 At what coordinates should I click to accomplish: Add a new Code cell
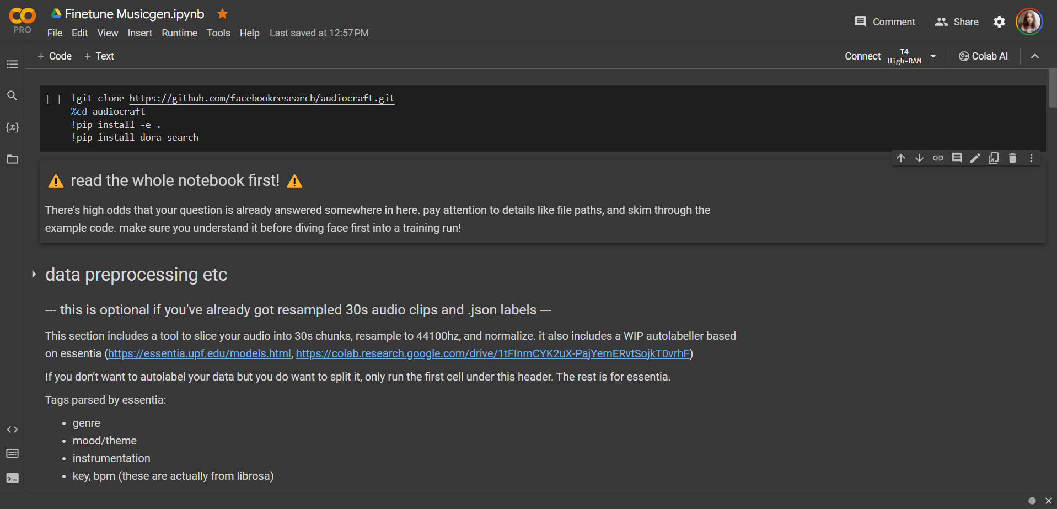[55, 56]
